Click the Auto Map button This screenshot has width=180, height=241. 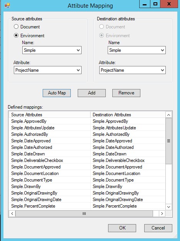point(57,93)
